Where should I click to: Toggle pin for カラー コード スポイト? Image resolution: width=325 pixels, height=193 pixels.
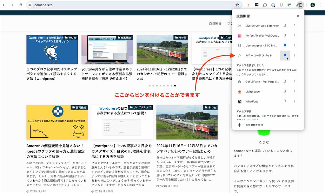285,55
